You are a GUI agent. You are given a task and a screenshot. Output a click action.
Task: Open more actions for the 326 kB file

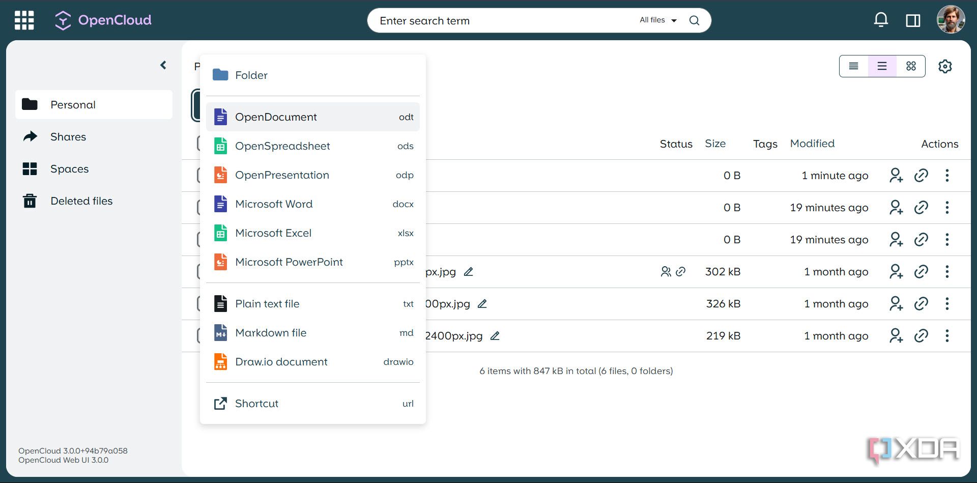[947, 304]
